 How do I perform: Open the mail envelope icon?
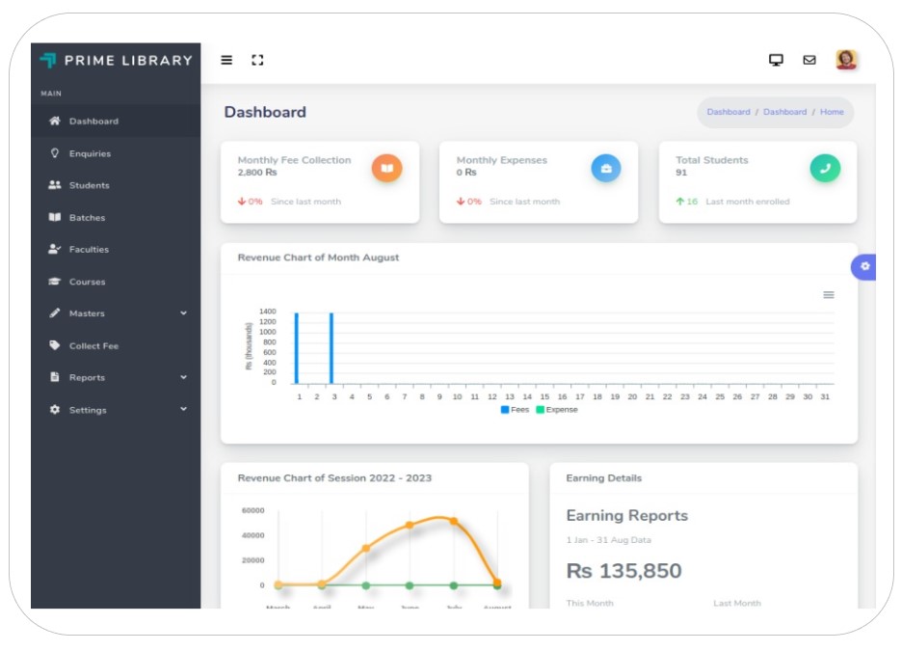(809, 60)
